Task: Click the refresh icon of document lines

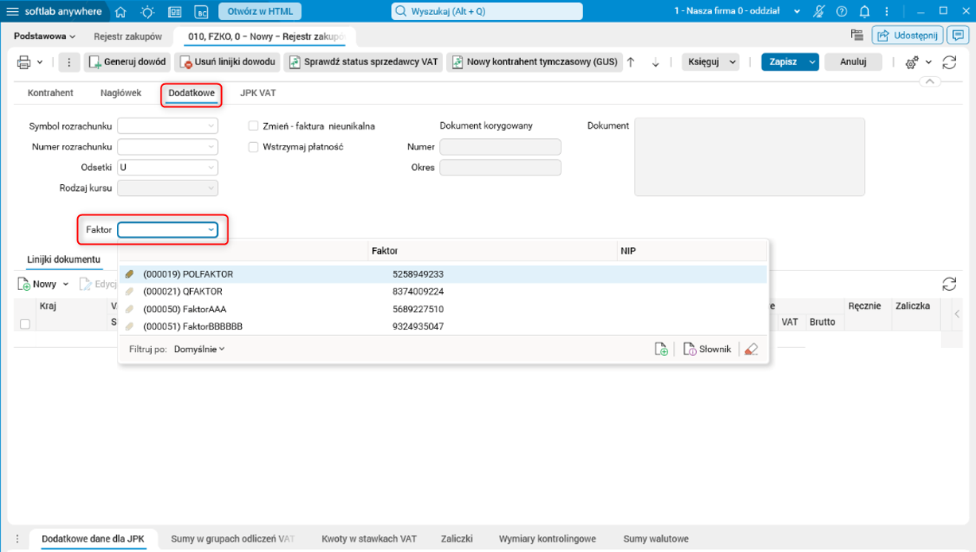Action: coord(949,284)
